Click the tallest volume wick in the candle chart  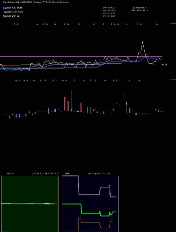coord(71,101)
